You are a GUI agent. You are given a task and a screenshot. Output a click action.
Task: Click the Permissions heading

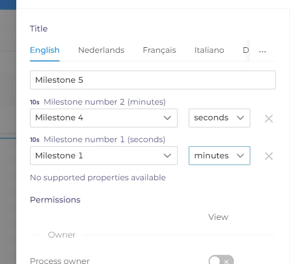(x=55, y=200)
